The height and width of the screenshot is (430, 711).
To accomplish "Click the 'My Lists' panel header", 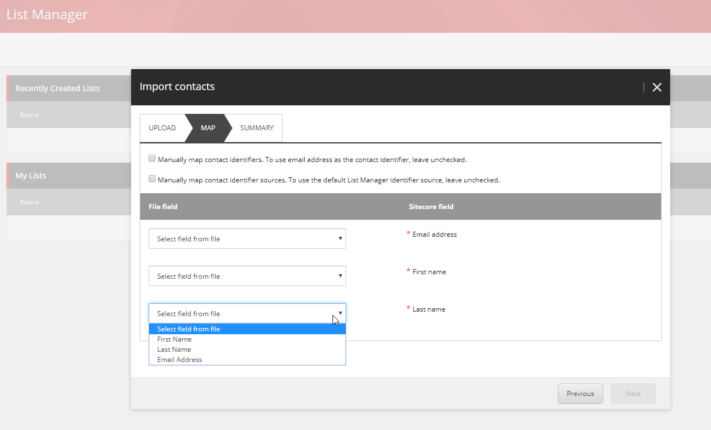I will 31,176.
